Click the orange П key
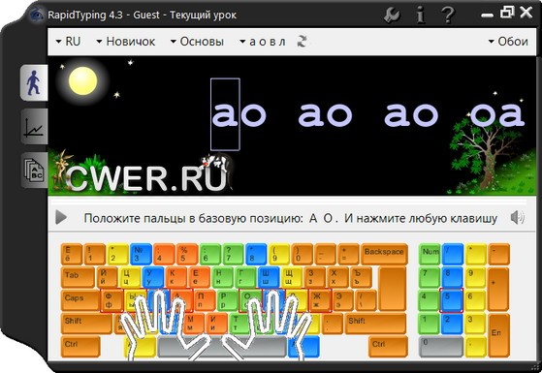The image size is (542, 373). tap(205, 300)
